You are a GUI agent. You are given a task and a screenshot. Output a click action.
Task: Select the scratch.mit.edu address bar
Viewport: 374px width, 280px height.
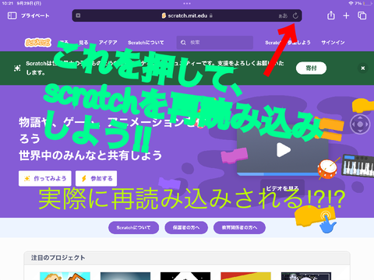pos(187,16)
